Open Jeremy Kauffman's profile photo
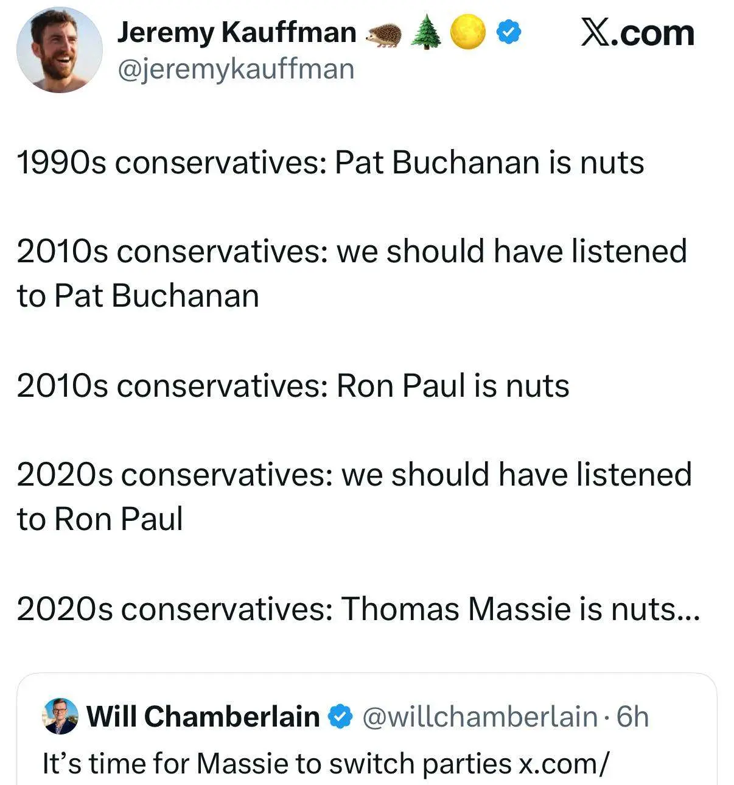 [59, 50]
